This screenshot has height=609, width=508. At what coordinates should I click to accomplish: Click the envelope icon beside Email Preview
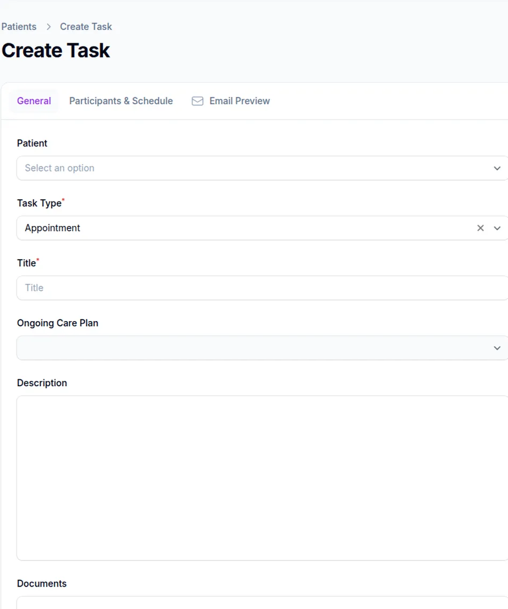(x=197, y=101)
